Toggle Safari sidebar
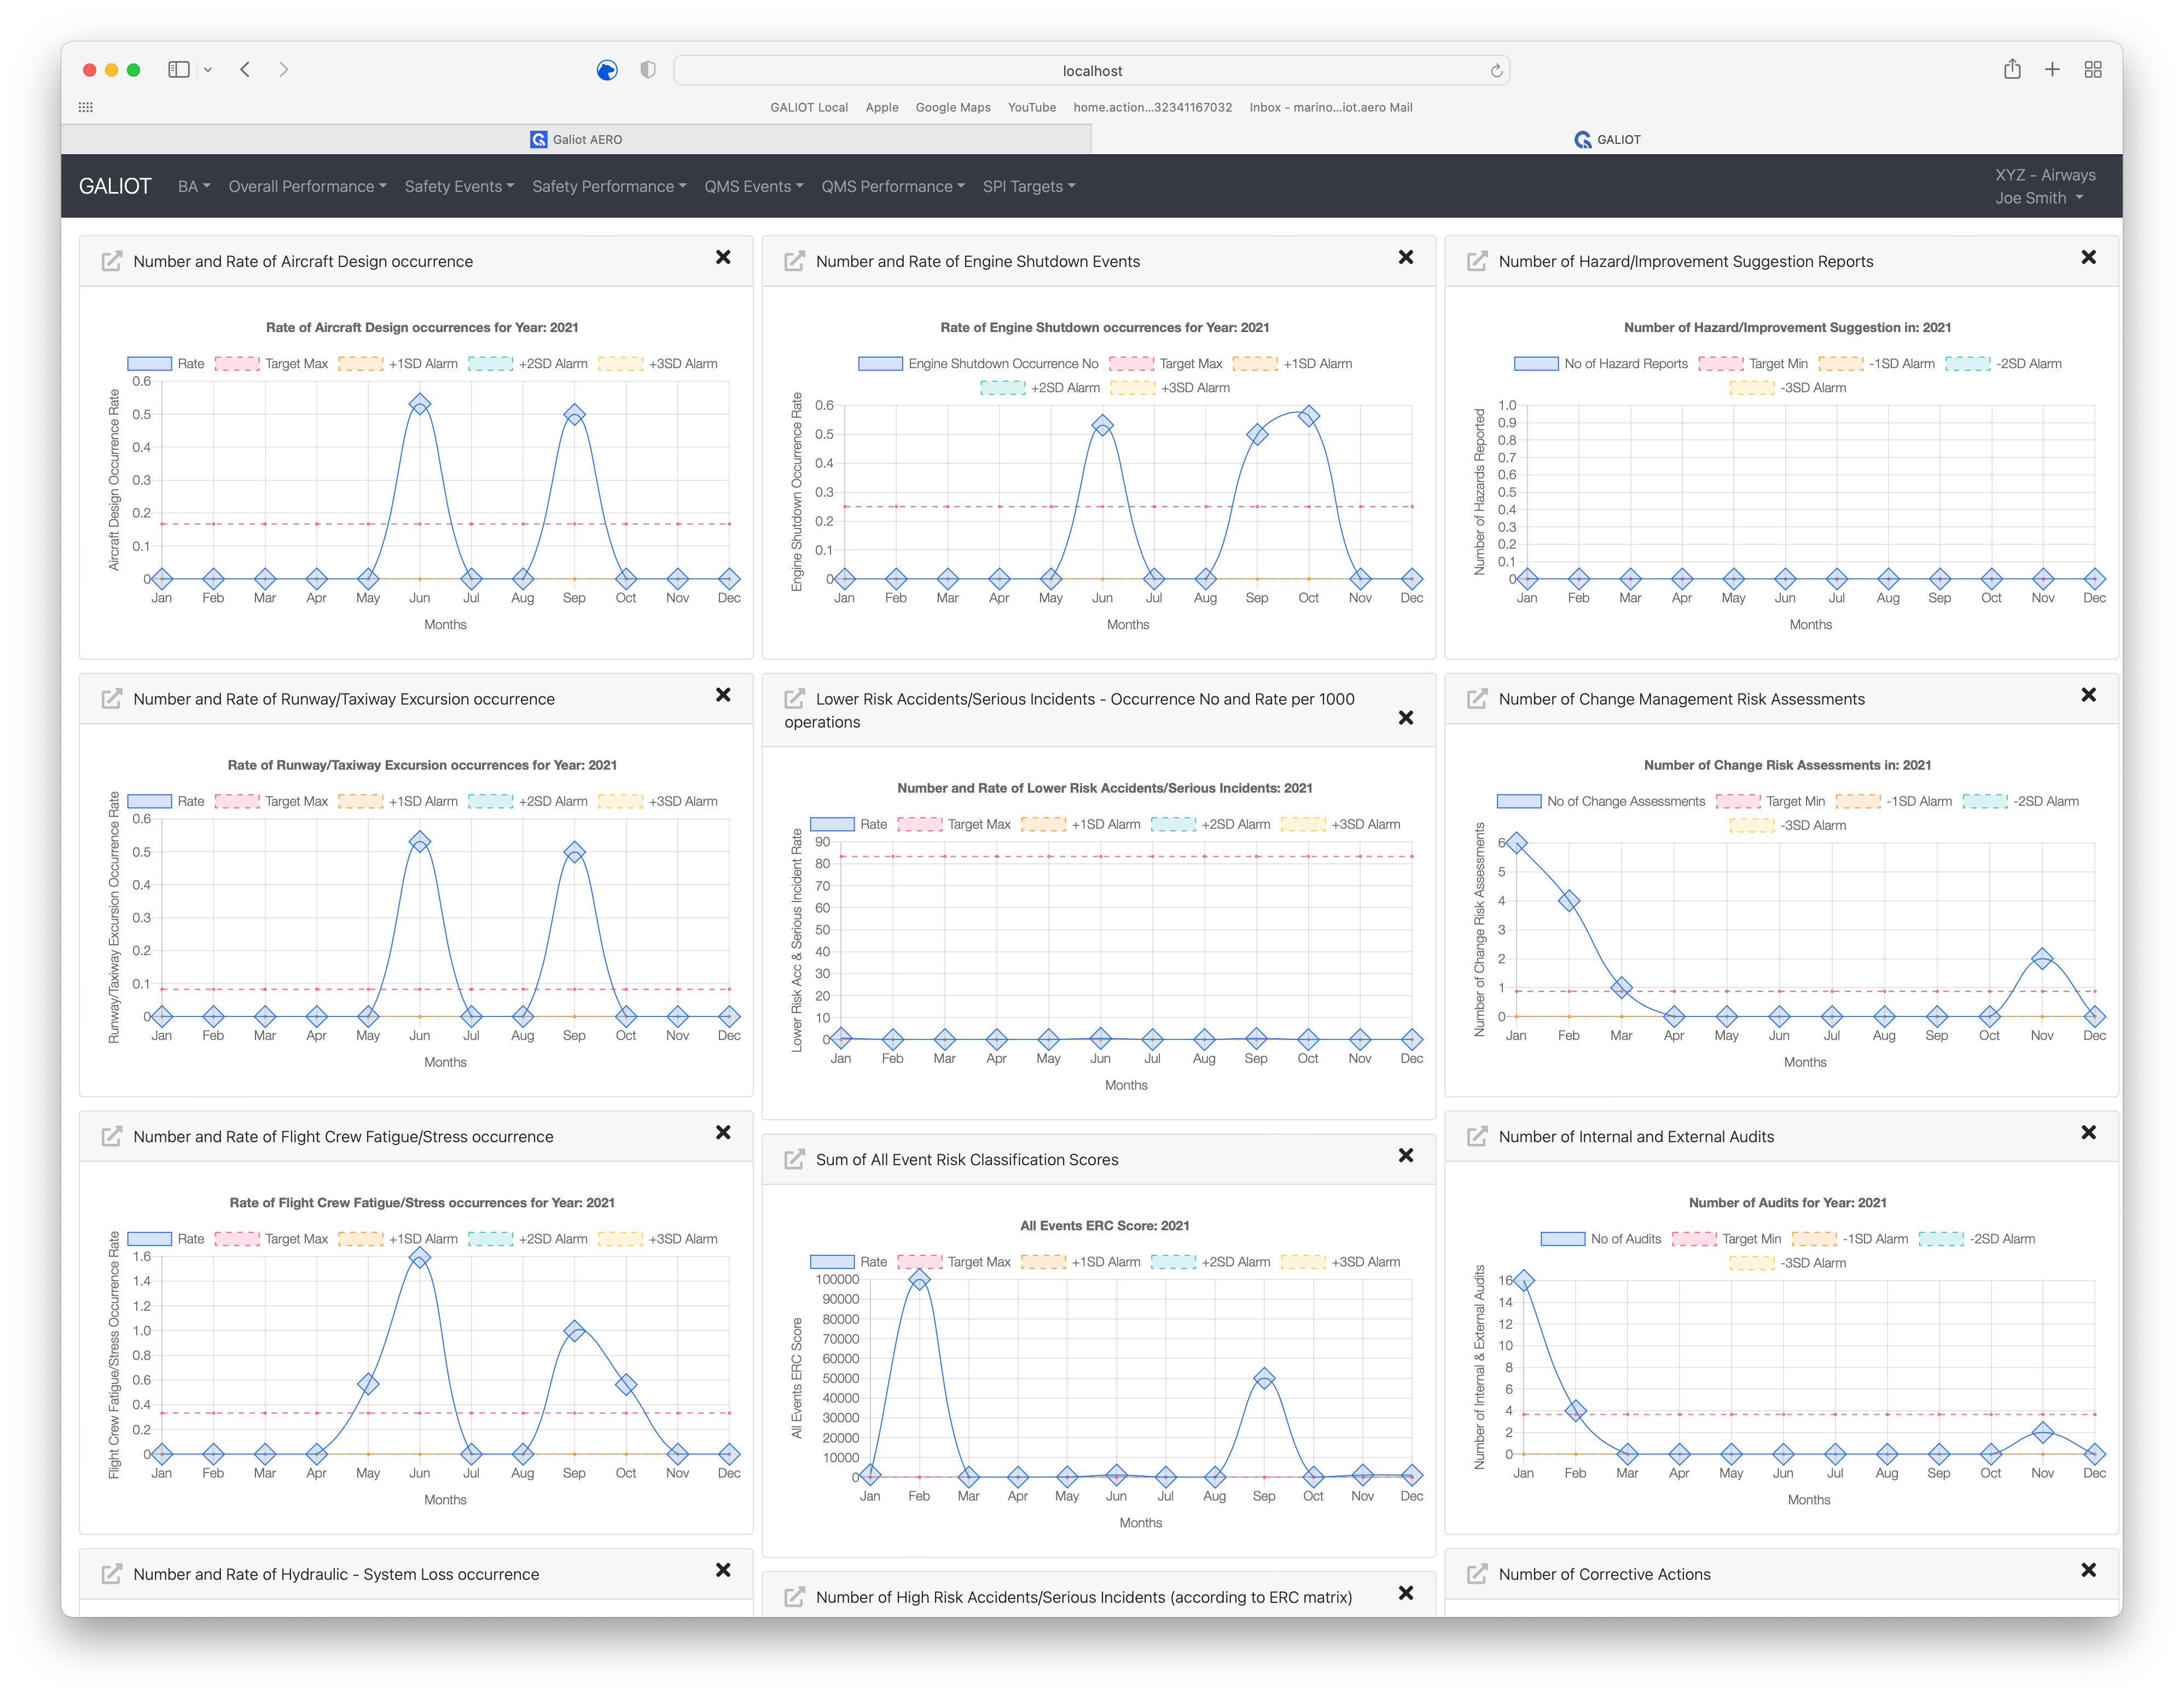Image resolution: width=2184 pixels, height=1698 pixels. click(x=179, y=70)
